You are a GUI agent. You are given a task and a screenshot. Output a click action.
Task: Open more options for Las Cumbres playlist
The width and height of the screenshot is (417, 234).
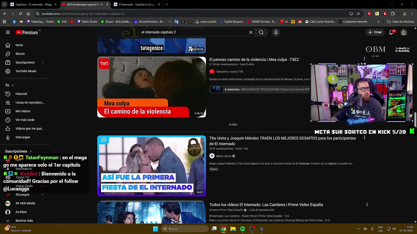[367, 205]
